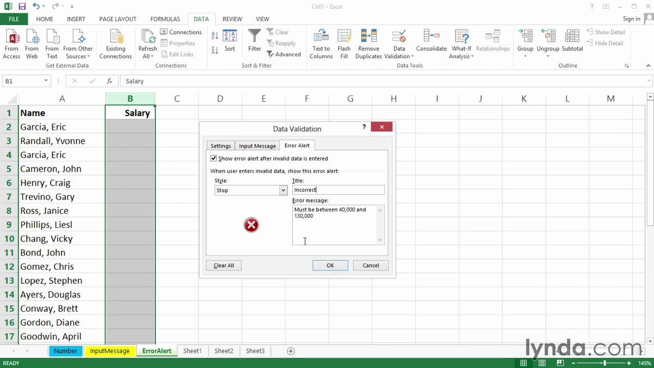Open the Input Message tab
This screenshot has height=368, width=654.
(x=257, y=146)
